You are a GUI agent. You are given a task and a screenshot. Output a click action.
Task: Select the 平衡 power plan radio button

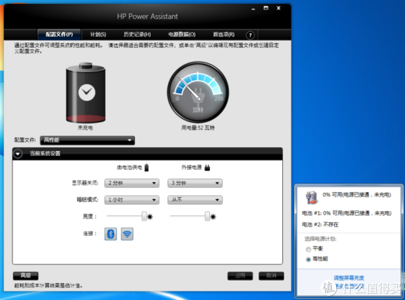tap(308, 249)
